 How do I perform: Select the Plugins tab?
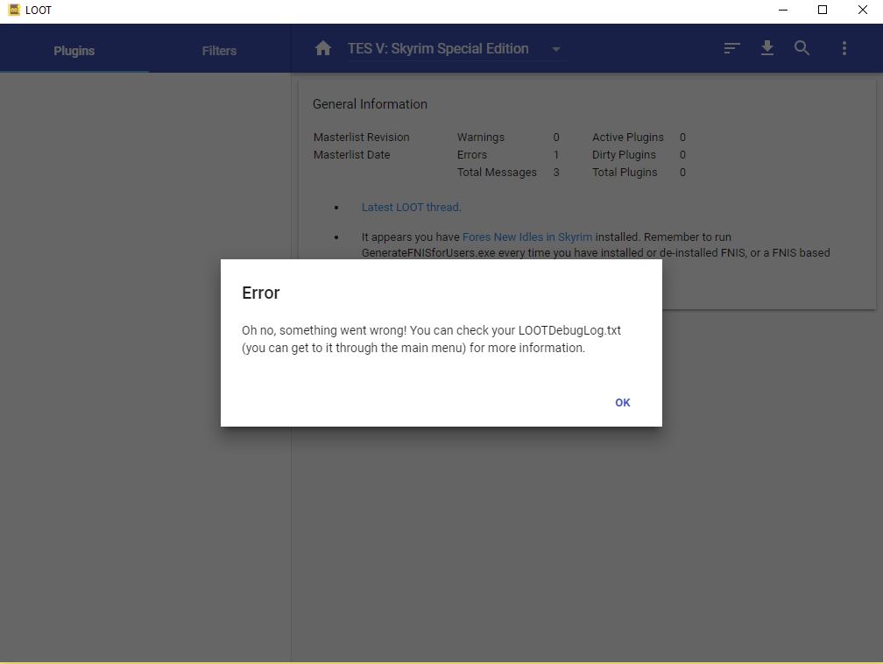click(74, 50)
